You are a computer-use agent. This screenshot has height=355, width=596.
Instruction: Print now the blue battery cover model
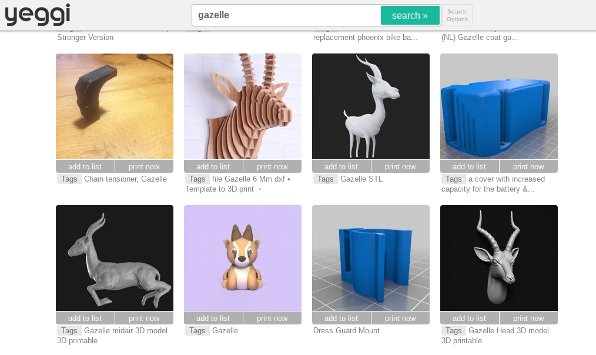pos(528,166)
